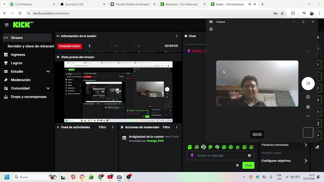Click the first green emote in chat row
324x182 pixels.
pos(190,147)
